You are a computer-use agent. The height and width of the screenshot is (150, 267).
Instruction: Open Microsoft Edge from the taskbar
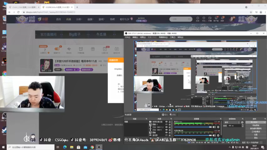(x=65, y=147)
